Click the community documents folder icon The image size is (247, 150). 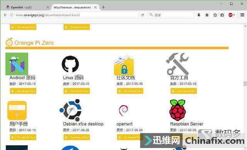(124, 64)
